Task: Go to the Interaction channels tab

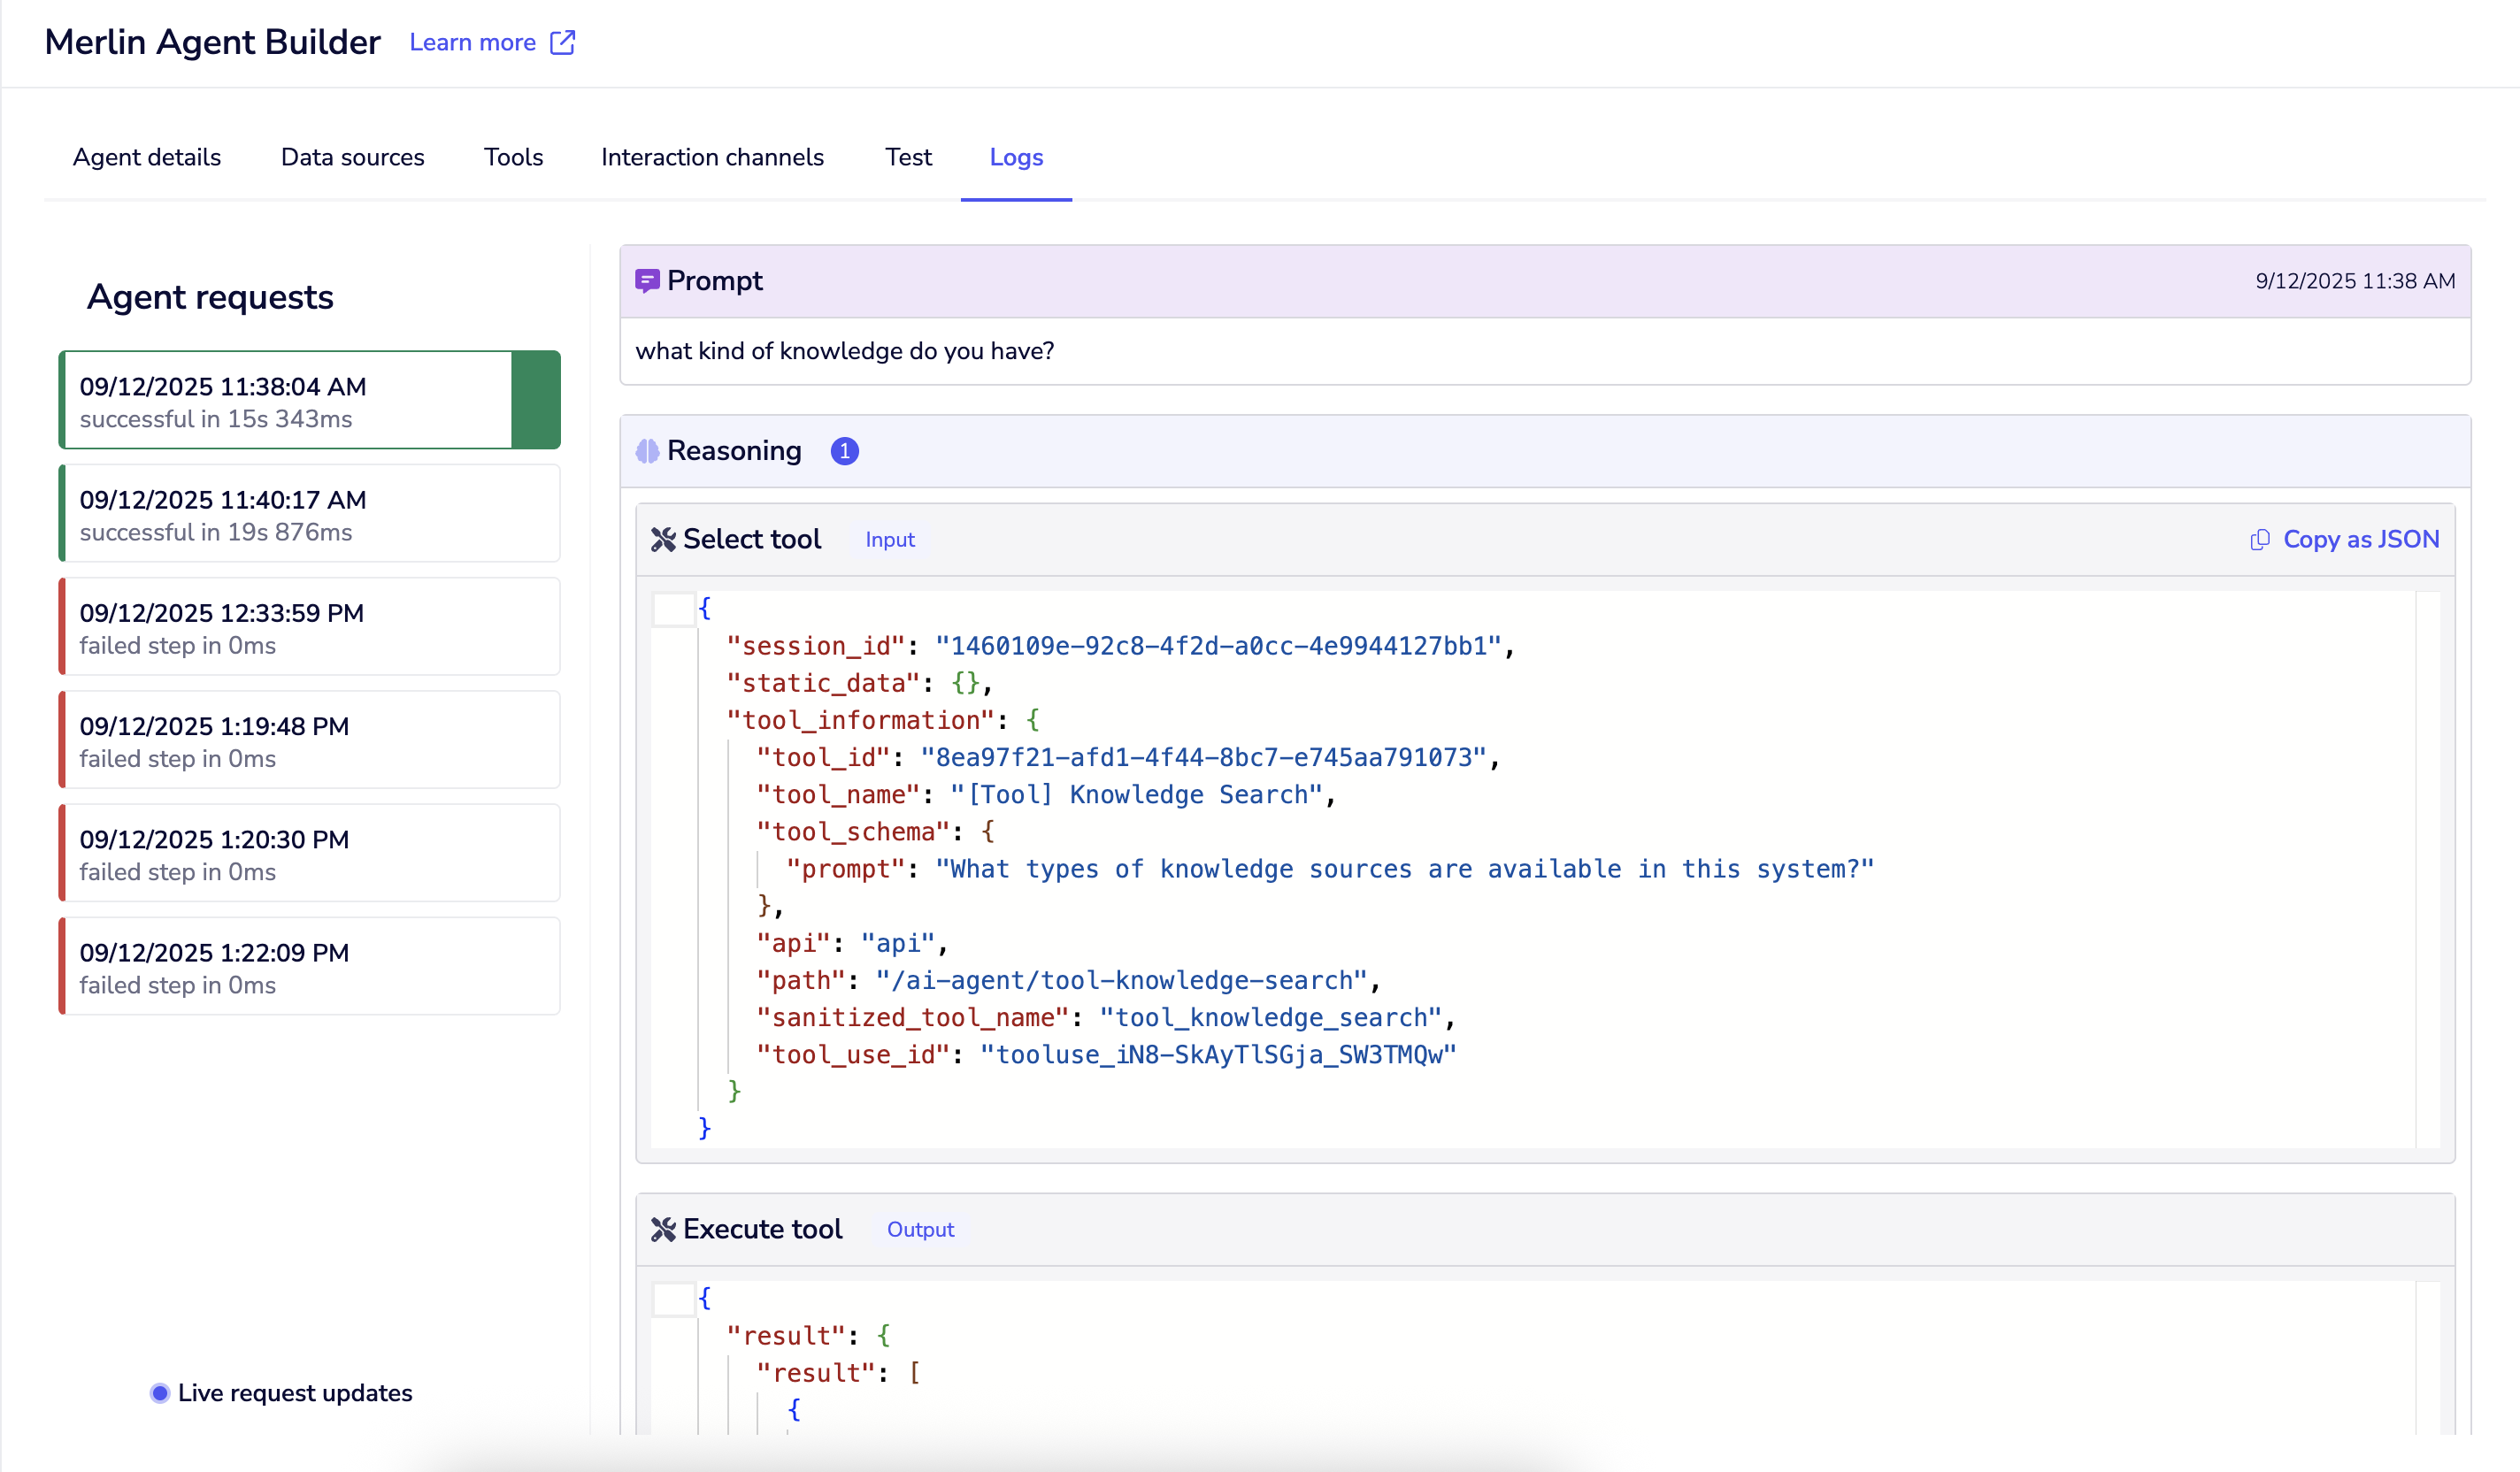Action: click(712, 157)
